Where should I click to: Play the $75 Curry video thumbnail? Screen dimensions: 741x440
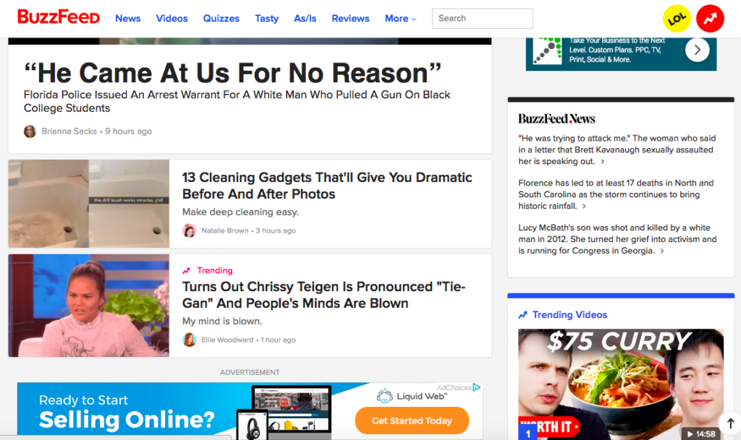pos(620,384)
